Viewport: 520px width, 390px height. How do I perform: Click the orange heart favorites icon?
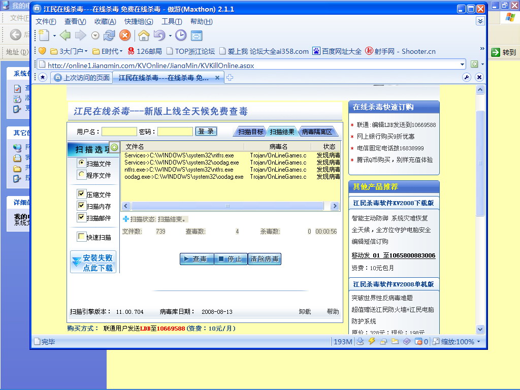(42, 51)
